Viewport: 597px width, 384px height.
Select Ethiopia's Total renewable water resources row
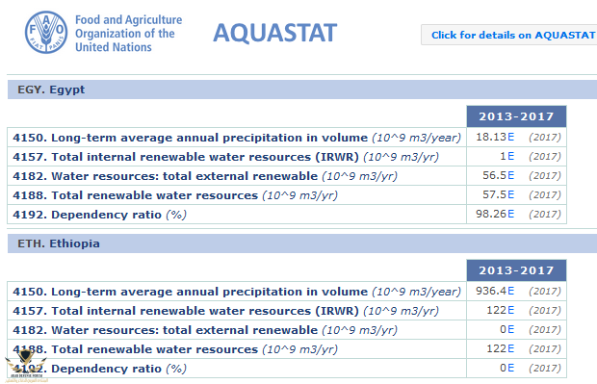pos(287,349)
